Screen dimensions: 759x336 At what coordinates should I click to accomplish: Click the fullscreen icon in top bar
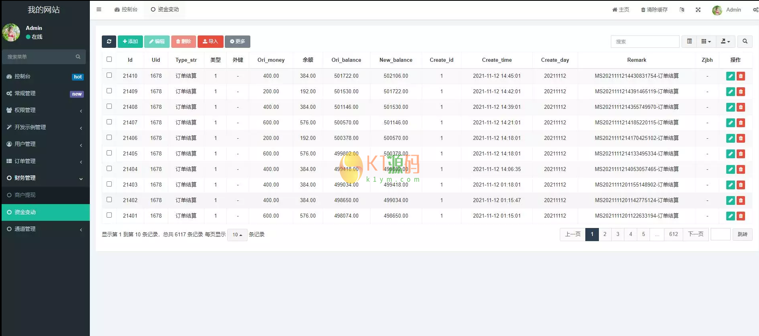coord(698,10)
